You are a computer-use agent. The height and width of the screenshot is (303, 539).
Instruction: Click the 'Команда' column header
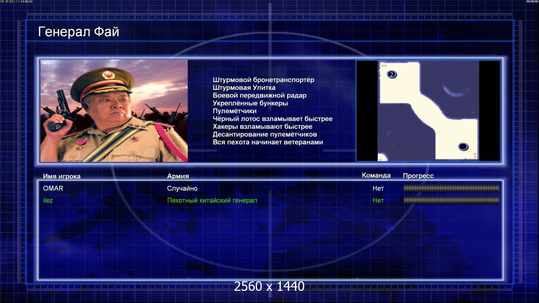(x=376, y=175)
